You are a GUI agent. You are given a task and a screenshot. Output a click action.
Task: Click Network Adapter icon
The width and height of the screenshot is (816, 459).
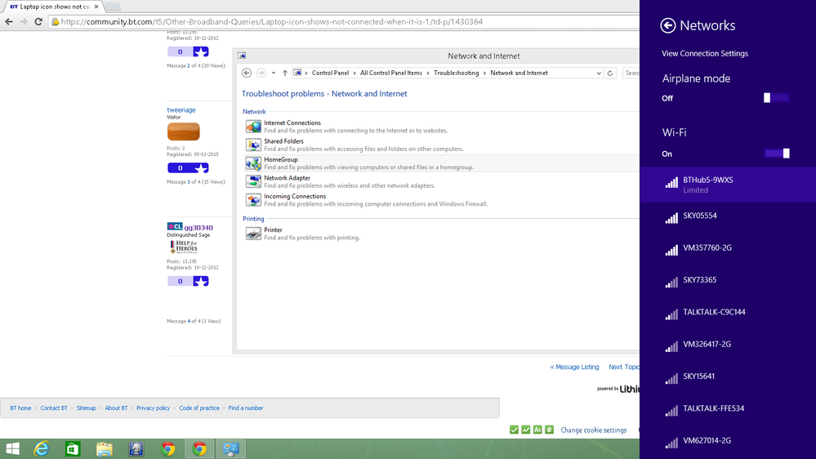click(x=253, y=181)
